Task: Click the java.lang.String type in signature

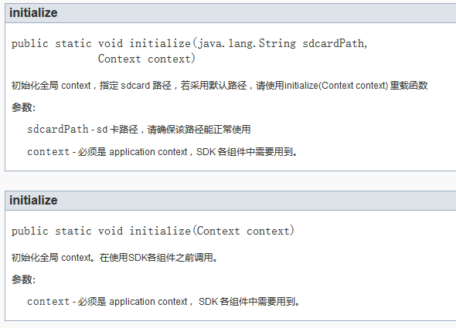Action: 247,43
